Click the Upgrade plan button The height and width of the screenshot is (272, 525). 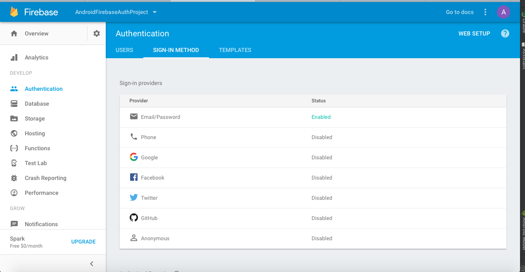coord(83,241)
